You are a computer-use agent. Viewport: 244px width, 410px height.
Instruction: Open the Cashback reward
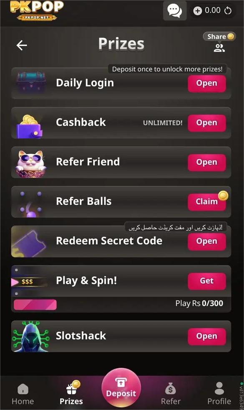[x=207, y=123]
